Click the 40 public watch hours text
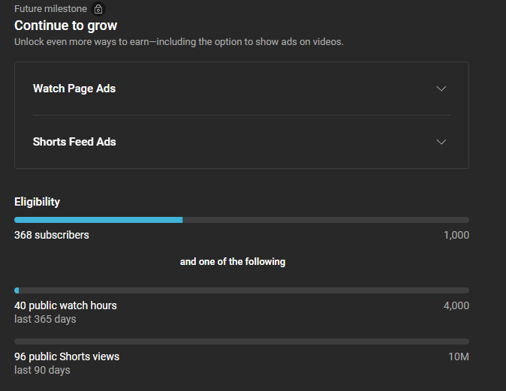506x391 pixels. coord(65,305)
